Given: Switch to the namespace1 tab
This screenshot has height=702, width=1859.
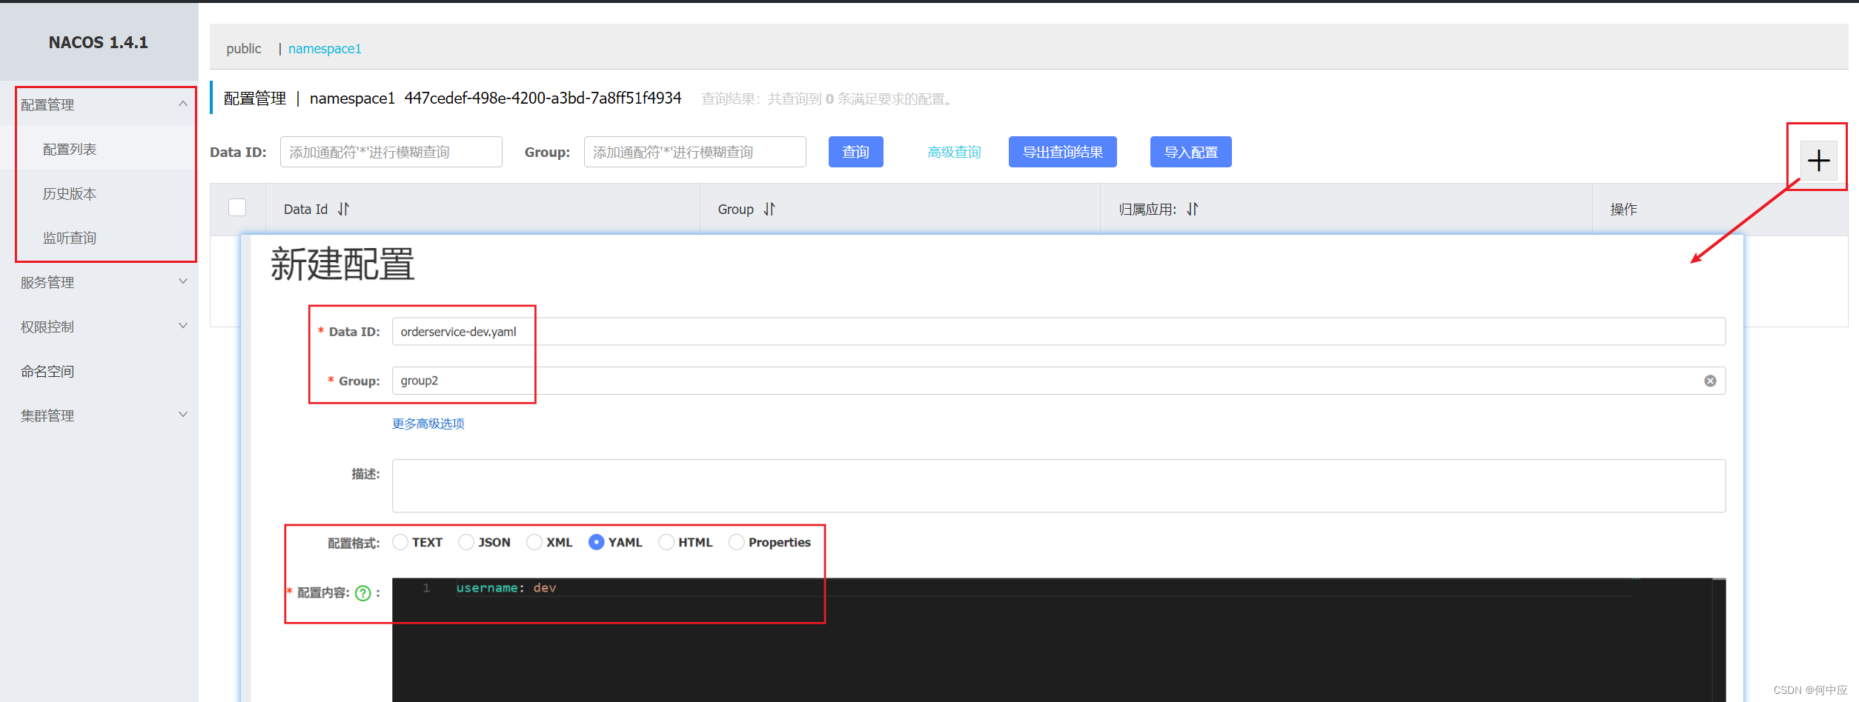Looking at the screenshot, I should [325, 48].
